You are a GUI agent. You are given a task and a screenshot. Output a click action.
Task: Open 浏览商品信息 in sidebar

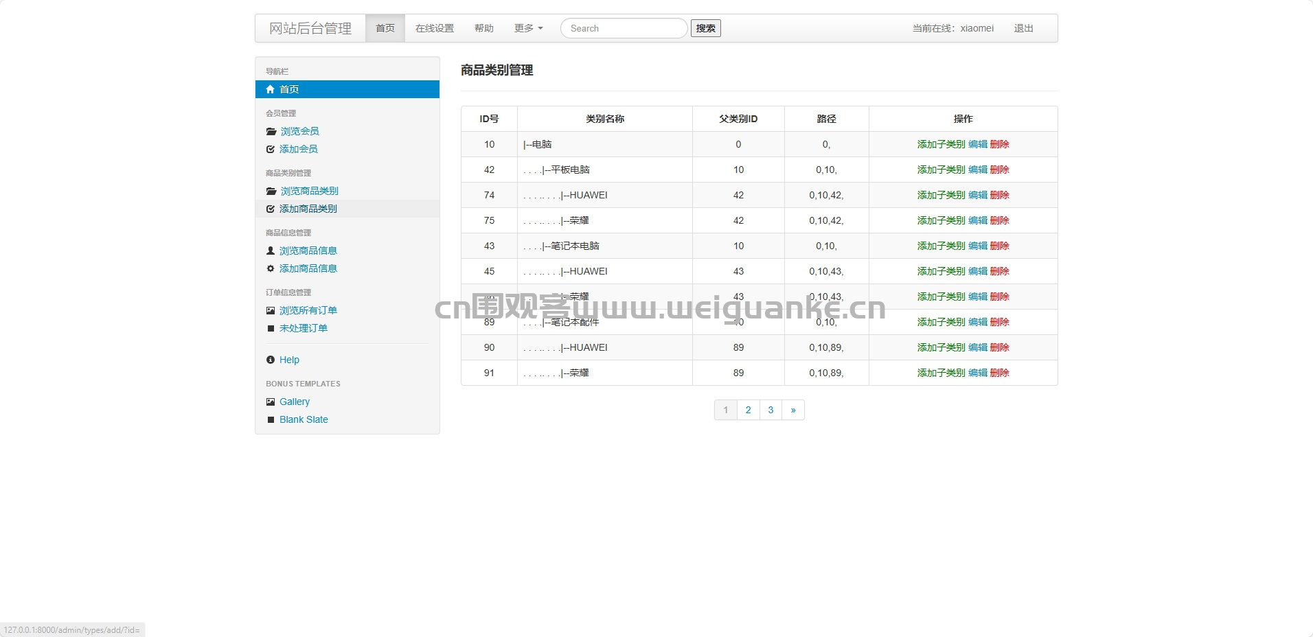coord(308,251)
